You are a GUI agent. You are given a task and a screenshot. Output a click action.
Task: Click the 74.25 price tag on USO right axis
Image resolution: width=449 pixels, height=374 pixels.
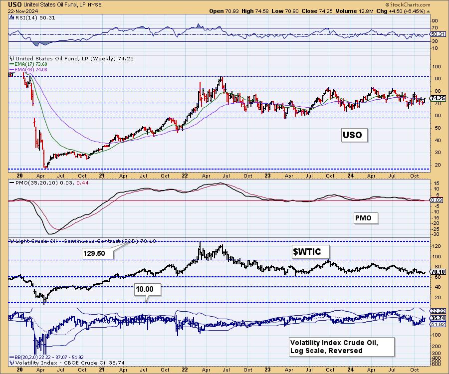click(438, 98)
